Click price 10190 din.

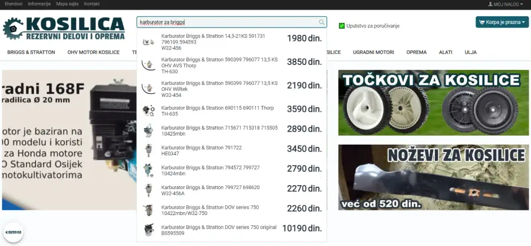tap(302, 229)
